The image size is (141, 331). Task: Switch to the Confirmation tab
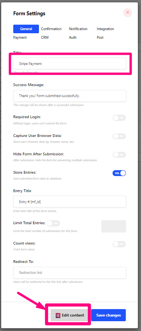51,29
